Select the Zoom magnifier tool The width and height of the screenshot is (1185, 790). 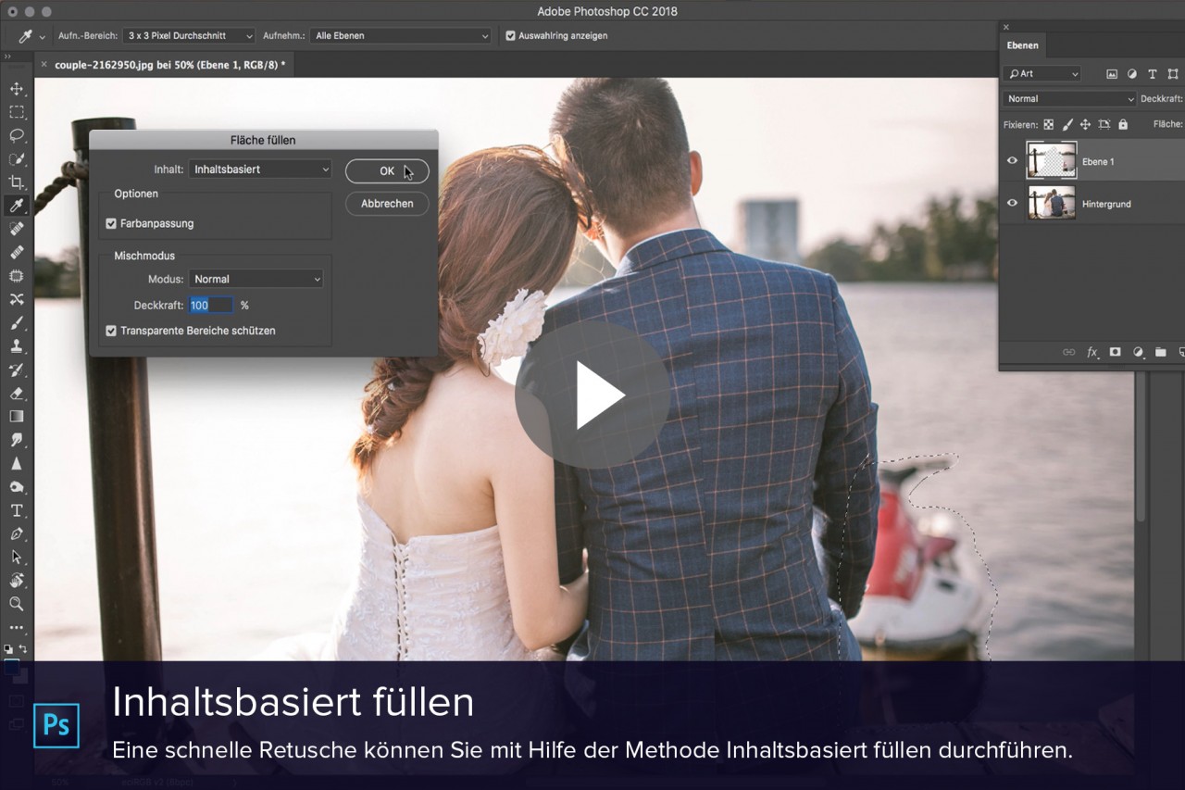pyautogui.click(x=17, y=604)
